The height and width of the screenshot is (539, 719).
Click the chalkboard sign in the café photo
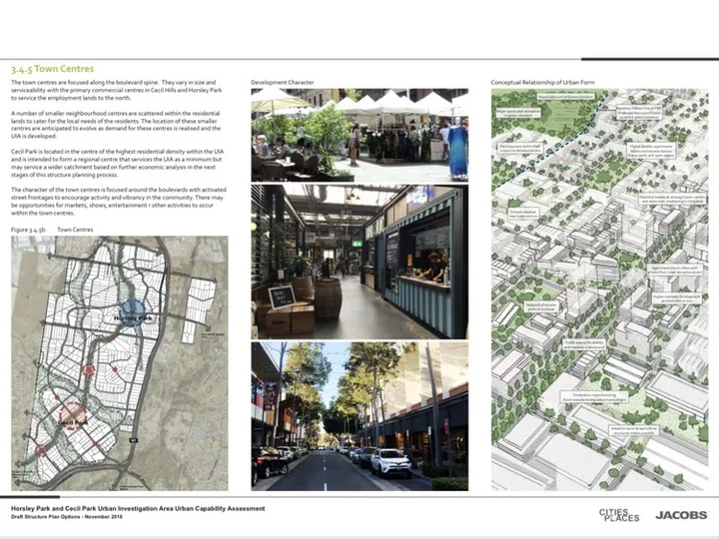[281, 296]
